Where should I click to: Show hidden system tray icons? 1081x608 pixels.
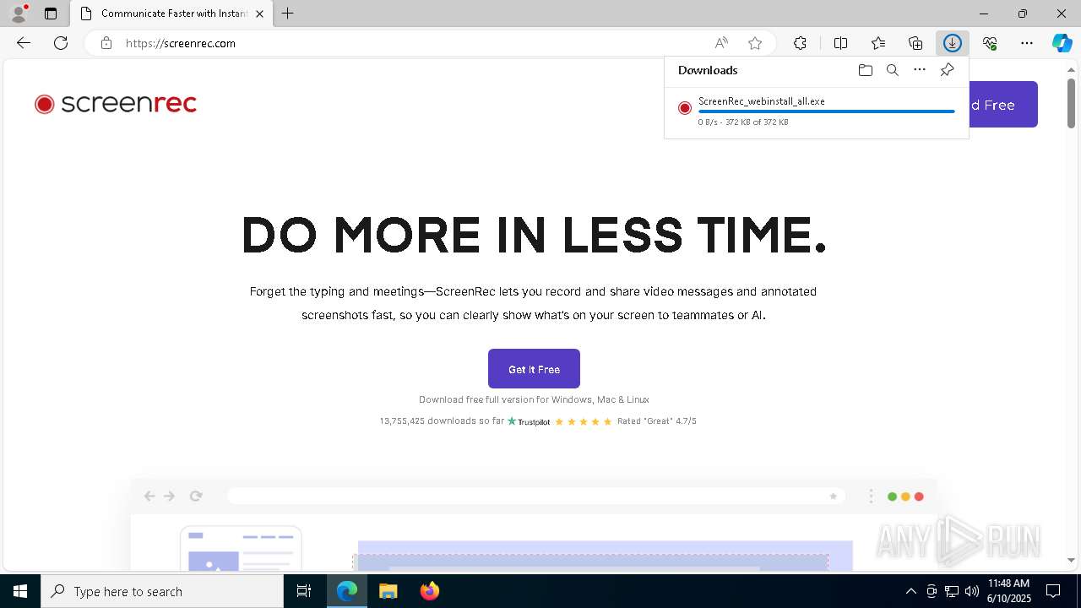(910, 591)
